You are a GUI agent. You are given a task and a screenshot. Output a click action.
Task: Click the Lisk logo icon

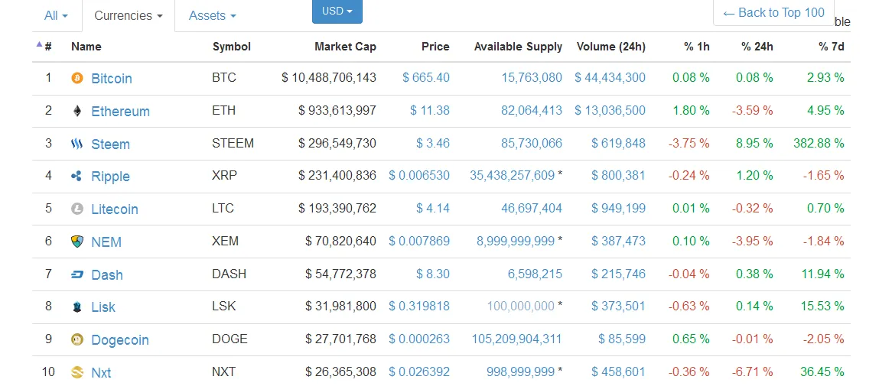[x=77, y=307]
